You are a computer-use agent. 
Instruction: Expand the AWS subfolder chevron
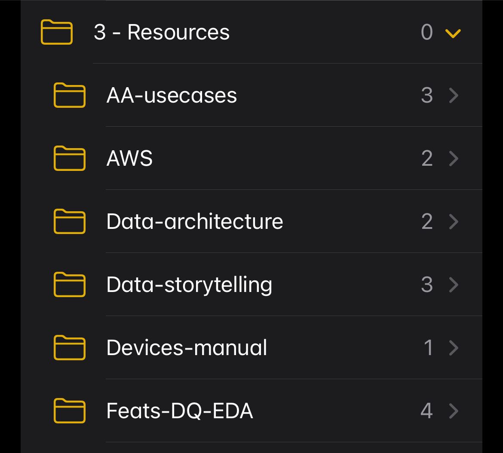pyautogui.click(x=454, y=158)
